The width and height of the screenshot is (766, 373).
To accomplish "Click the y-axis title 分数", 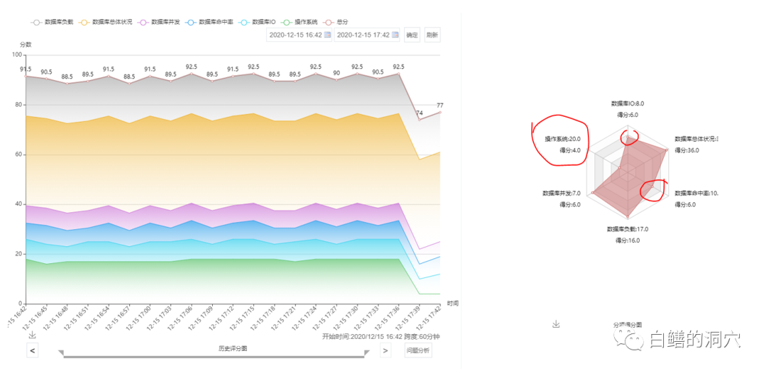I will pos(26,45).
